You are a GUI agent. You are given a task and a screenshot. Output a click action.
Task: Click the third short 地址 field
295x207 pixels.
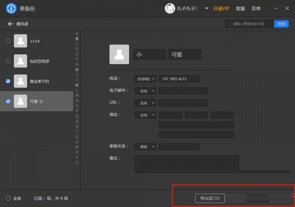[222, 115]
